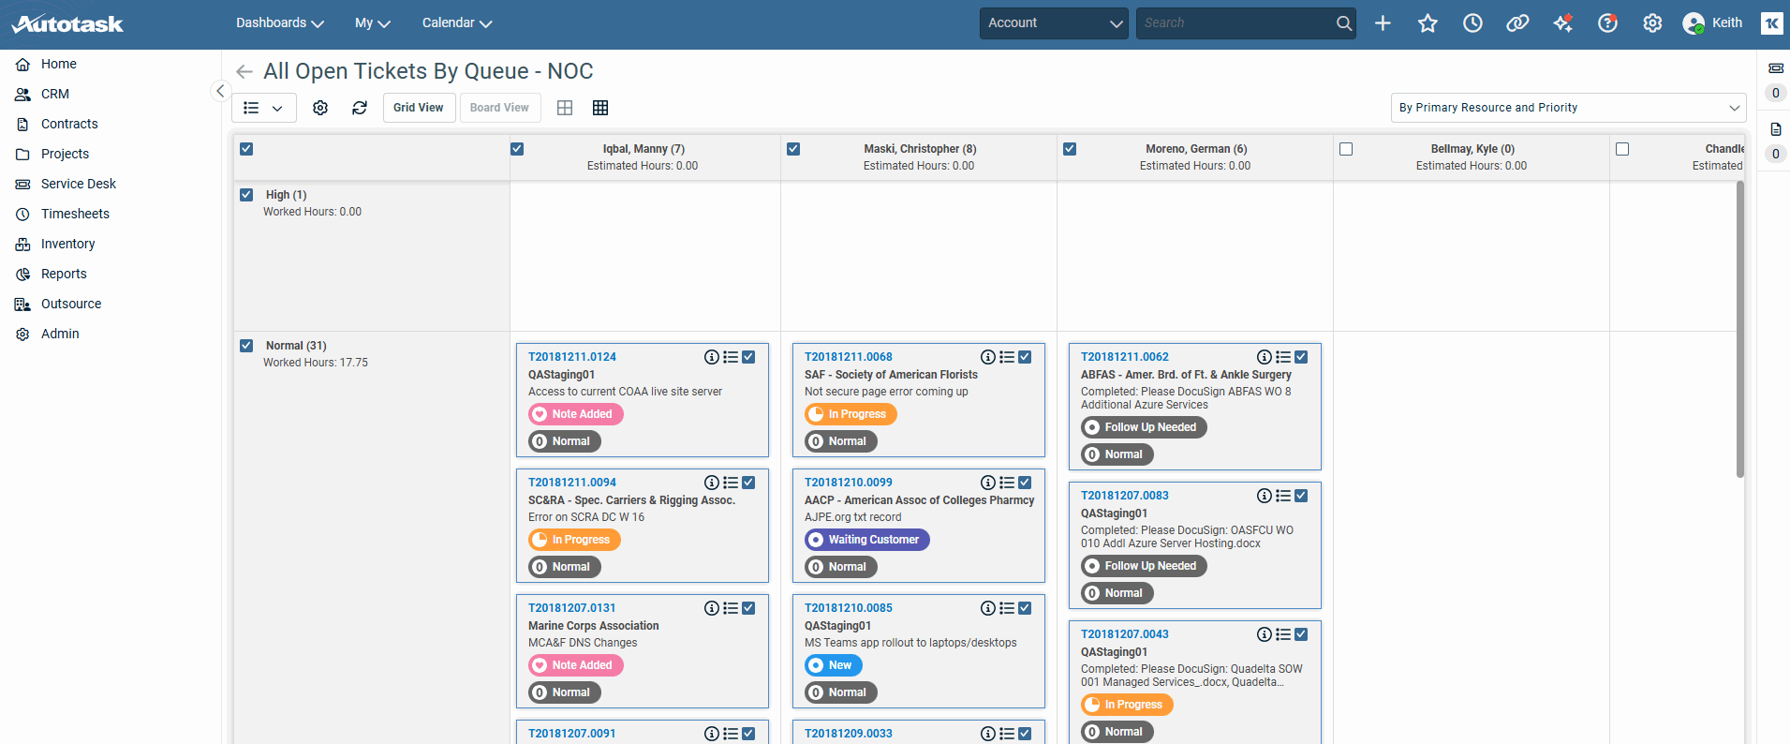Open the sparkle AI assistant icon
The height and width of the screenshot is (744, 1790).
point(1562,23)
